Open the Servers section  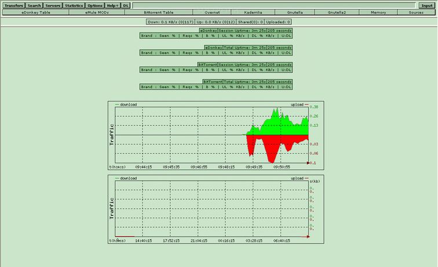53,5
